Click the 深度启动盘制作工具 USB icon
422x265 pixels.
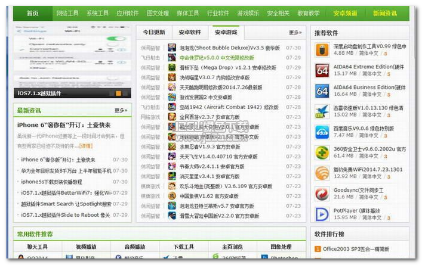tap(322, 50)
